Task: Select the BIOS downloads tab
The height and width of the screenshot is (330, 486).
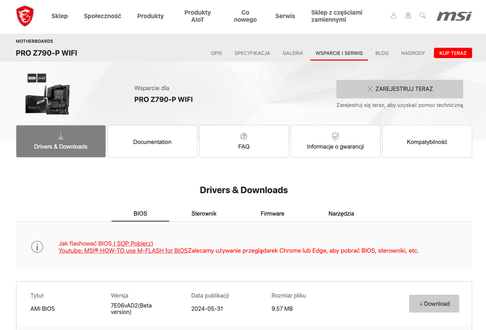Action: 140,213
